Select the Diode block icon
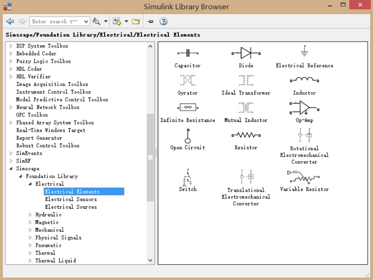The height and width of the screenshot is (280, 373). [x=246, y=53]
